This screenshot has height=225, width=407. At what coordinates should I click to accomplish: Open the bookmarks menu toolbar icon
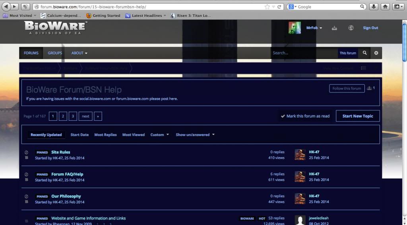pos(398,7)
